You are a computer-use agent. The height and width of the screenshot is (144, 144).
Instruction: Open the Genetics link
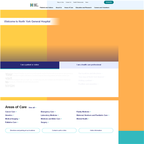(x=10, y=115)
